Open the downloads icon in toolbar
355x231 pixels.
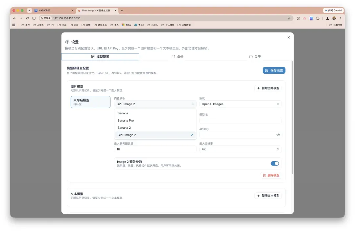[327, 18]
